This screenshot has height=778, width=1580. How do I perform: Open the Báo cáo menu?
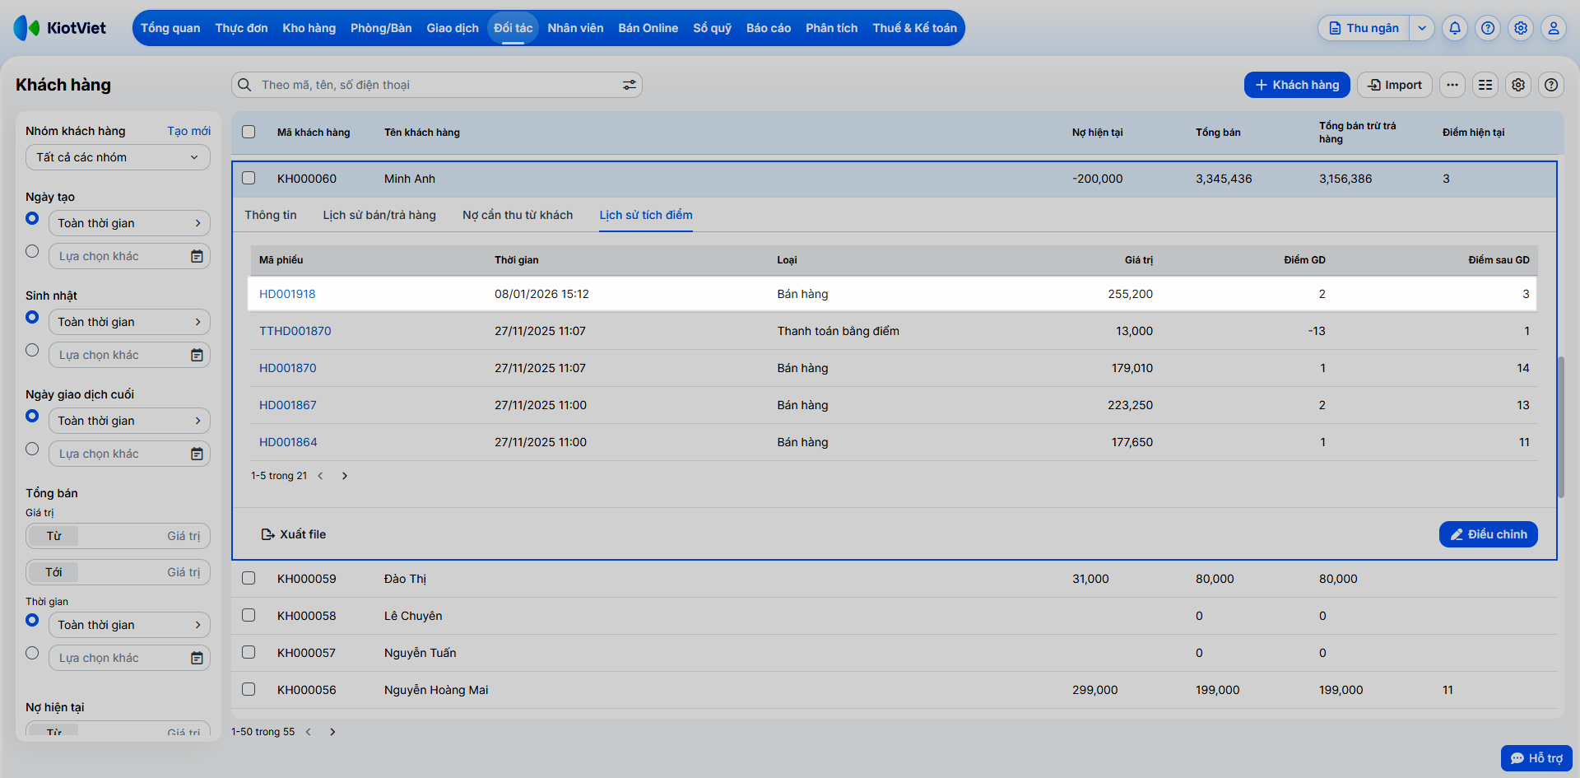coord(769,28)
